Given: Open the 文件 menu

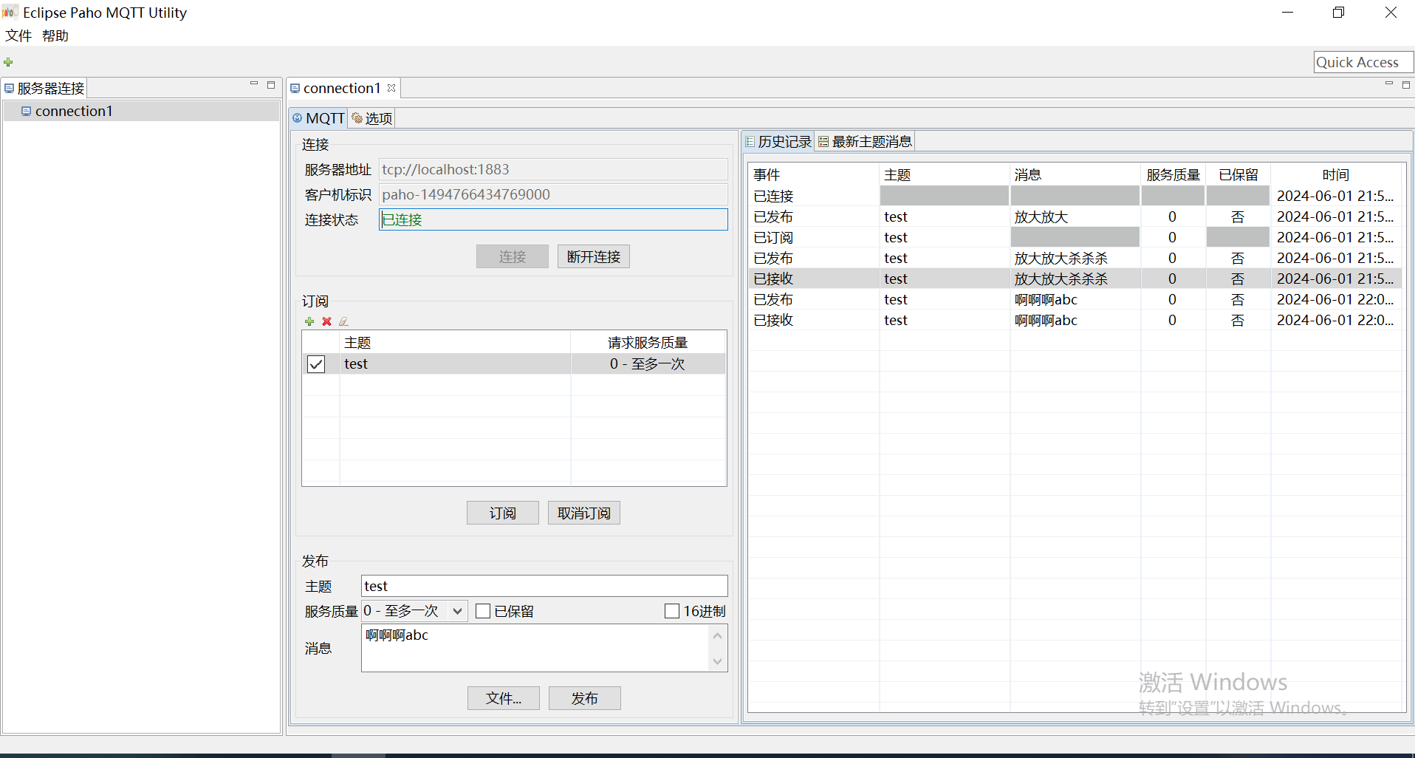Looking at the screenshot, I should click(18, 35).
